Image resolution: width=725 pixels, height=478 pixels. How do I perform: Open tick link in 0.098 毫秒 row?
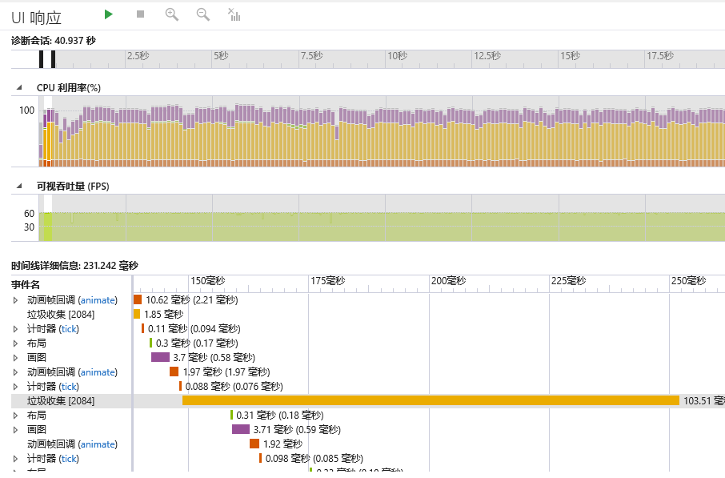tap(69, 459)
